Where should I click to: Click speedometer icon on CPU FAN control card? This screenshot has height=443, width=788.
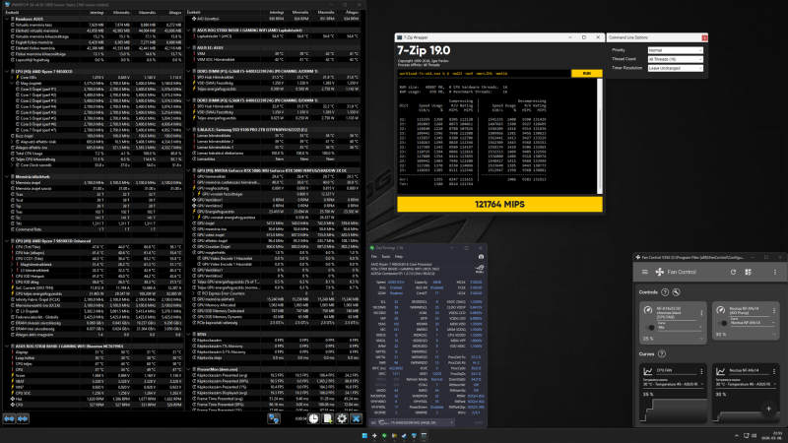648,310
